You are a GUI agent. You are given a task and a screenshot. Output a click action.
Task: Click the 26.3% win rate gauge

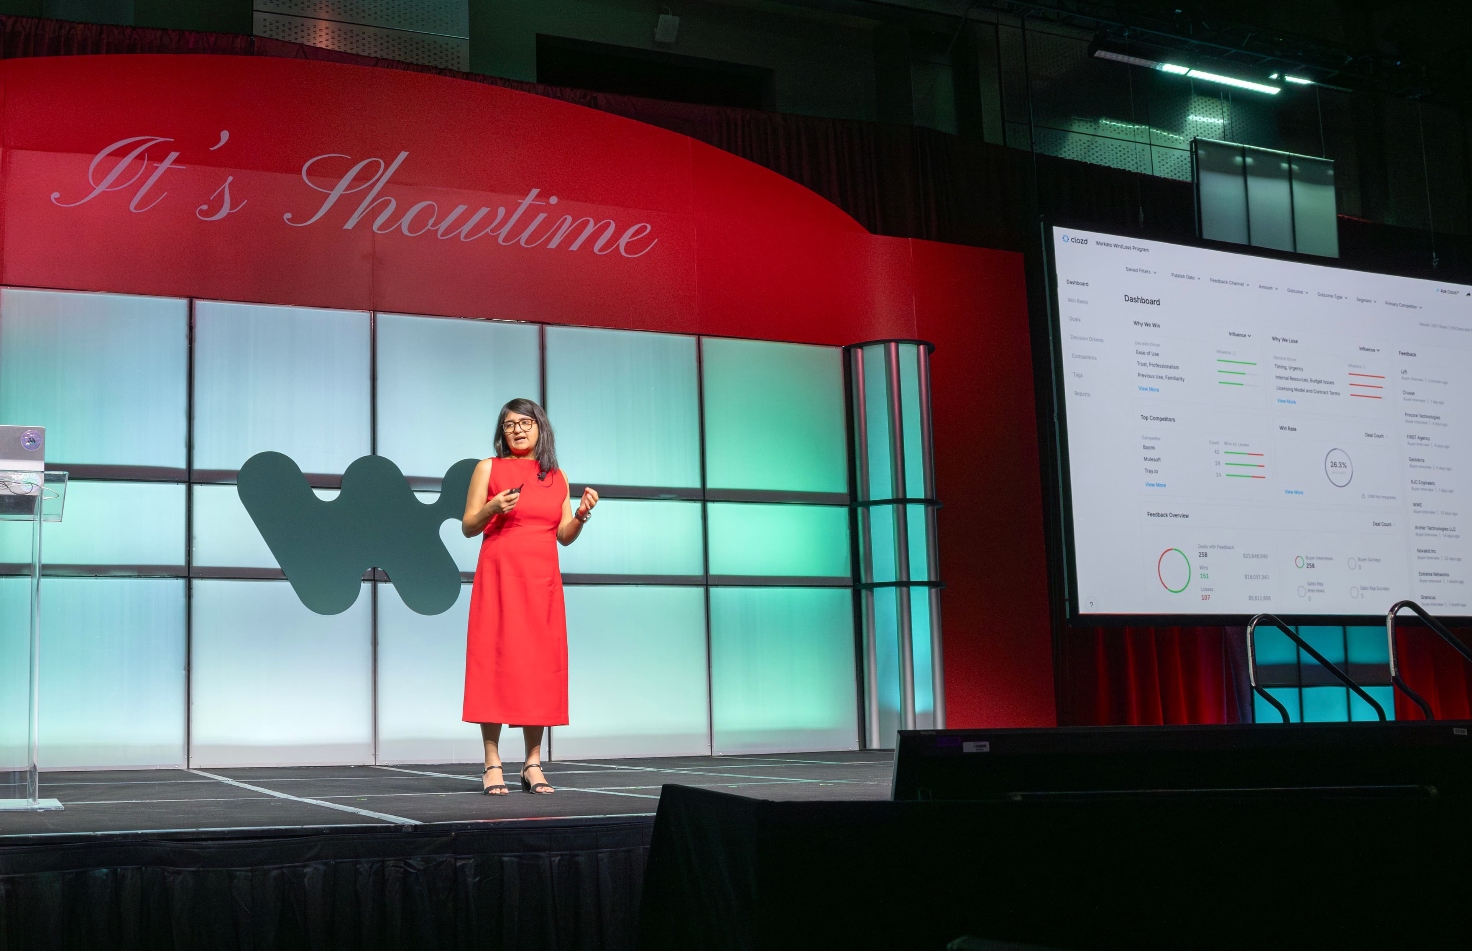tap(1339, 467)
